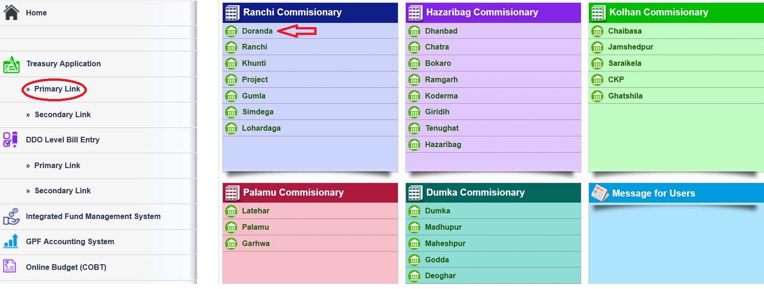This screenshot has height=289, width=764.
Task: Click the GPF Accounting System chart icon
Action: [11, 241]
